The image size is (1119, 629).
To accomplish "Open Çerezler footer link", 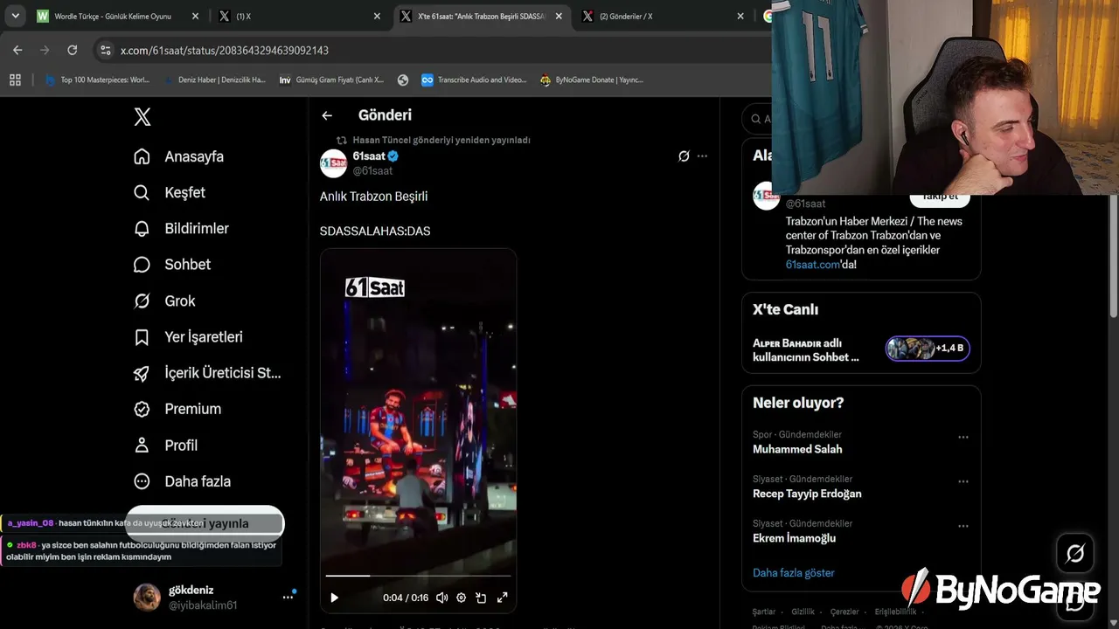I will click(x=844, y=612).
